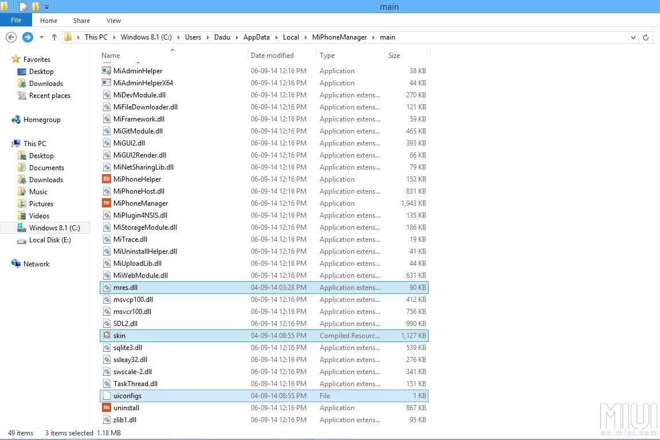This screenshot has height=440, width=660.
Task: Switch to the View ribbon tab
Action: [x=113, y=20]
